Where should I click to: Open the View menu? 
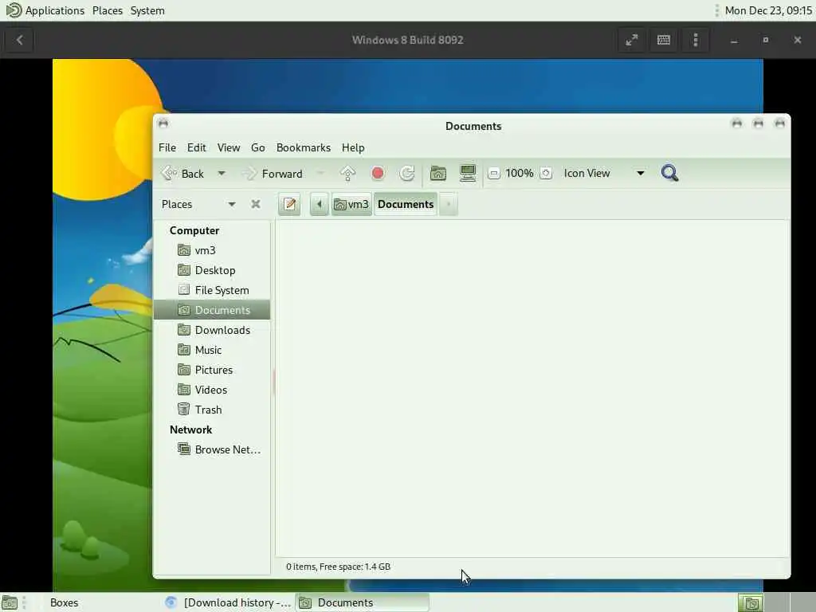229,147
